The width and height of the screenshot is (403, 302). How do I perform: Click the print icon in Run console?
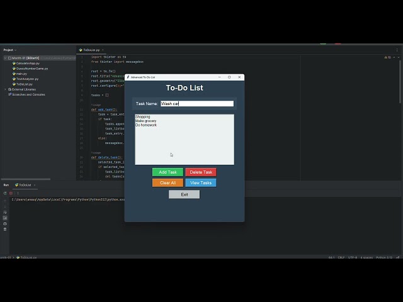(x=5, y=224)
